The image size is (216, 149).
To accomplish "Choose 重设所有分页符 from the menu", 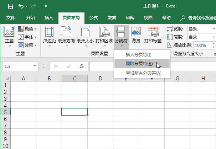I will [142, 73].
